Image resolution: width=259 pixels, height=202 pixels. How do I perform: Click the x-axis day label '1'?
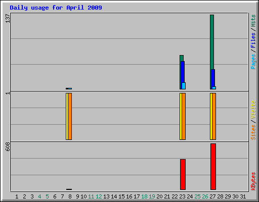coord(17,196)
